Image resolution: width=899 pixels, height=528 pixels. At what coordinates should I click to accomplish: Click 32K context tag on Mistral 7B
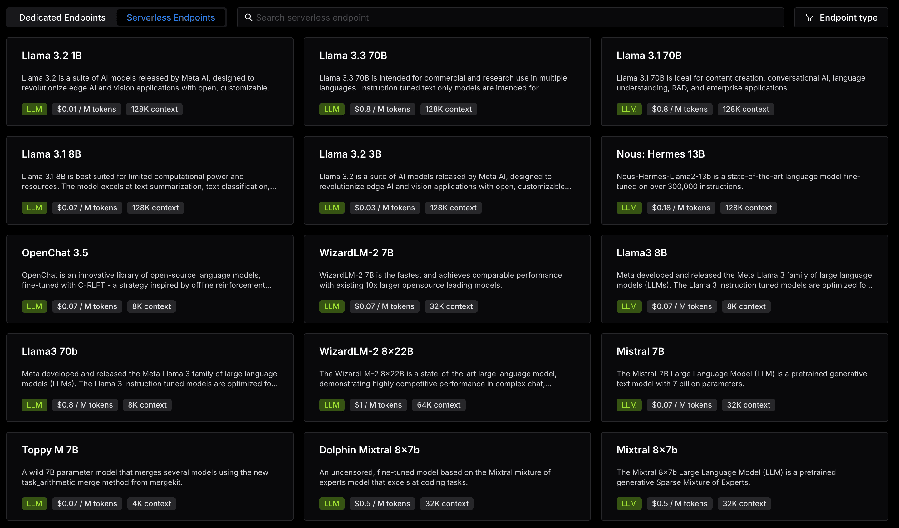point(749,405)
